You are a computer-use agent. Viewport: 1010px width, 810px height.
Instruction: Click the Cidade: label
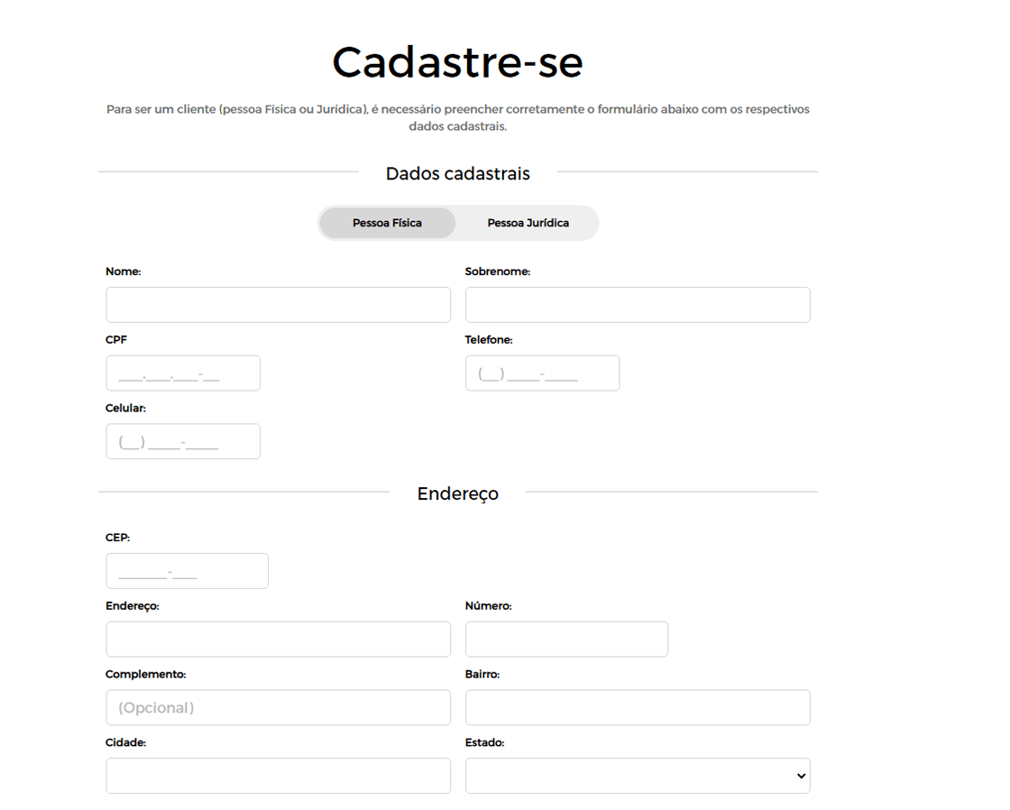click(125, 742)
